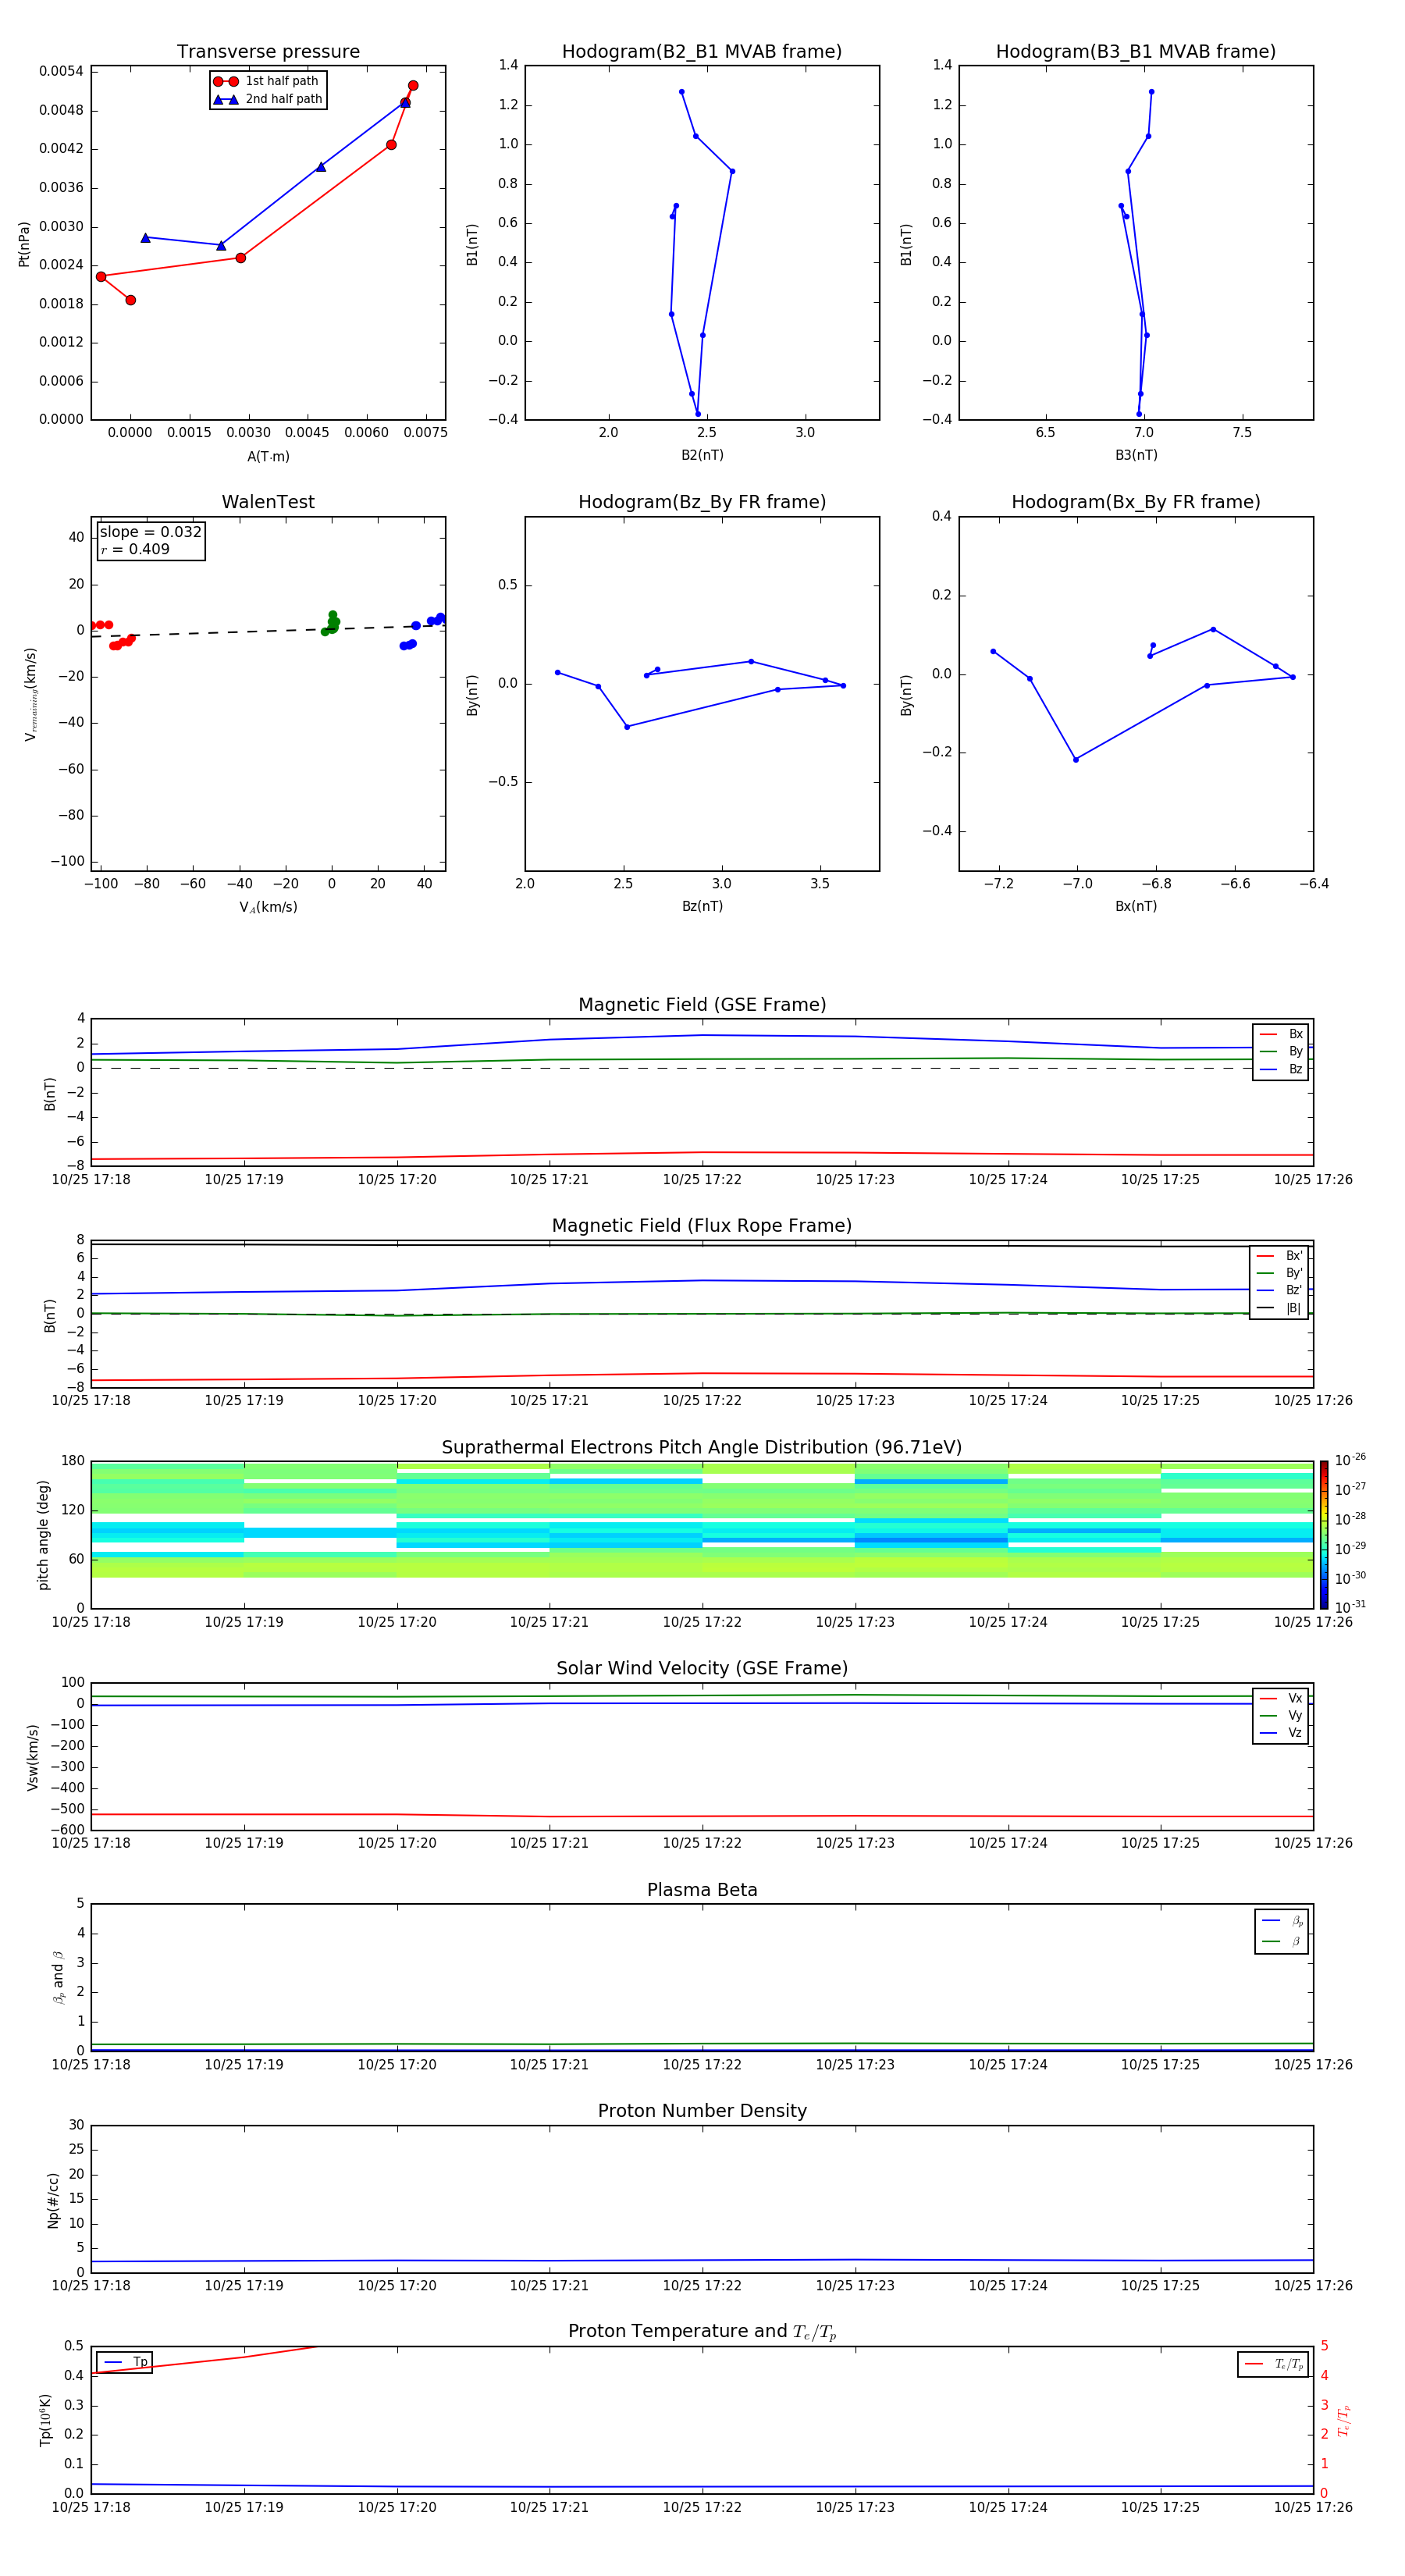The width and height of the screenshot is (1405, 2576).
Task: Click the 'Hodogram(Bx_By FR frame)' title
Action: pos(1136,502)
